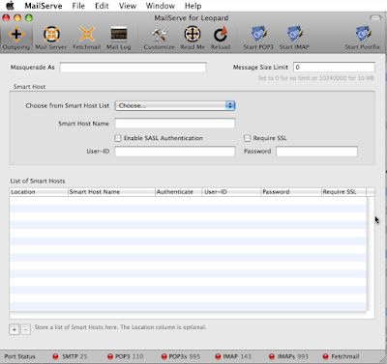This screenshot has width=387, height=364.
Task: Enable SASL Authentication checkbox
Action: coord(118,138)
